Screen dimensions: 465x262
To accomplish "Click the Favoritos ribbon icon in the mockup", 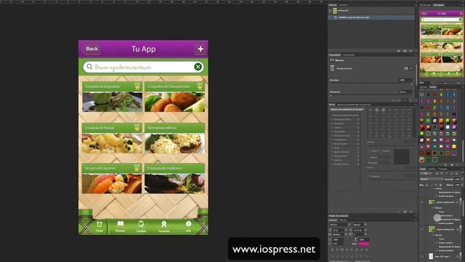I will point(164,224).
